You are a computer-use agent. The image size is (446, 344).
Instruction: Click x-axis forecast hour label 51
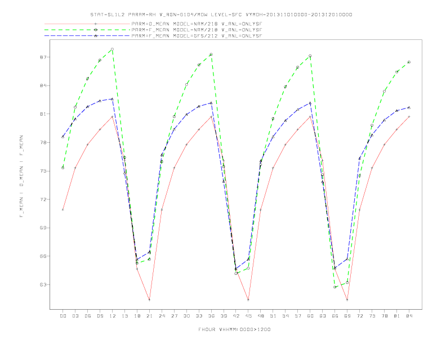273,316
